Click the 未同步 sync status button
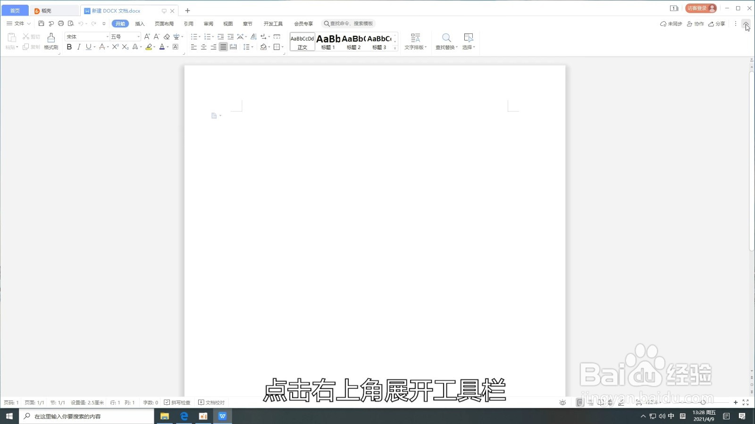Viewport: 755px width, 424px height. [671, 24]
